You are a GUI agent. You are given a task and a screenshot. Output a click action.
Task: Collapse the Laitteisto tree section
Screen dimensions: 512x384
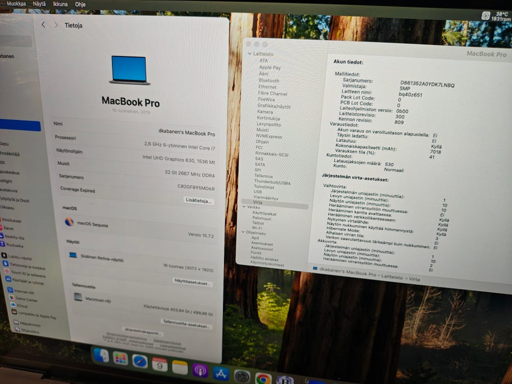click(250, 53)
